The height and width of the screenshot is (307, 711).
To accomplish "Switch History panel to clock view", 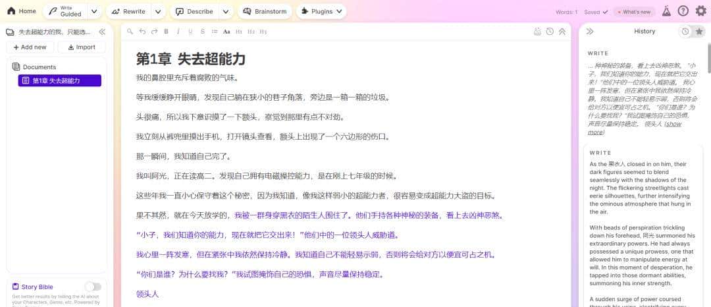I will coord(685,31).
